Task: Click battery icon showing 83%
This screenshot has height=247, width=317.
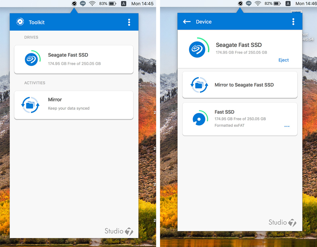Action: (x=113, y=4)
